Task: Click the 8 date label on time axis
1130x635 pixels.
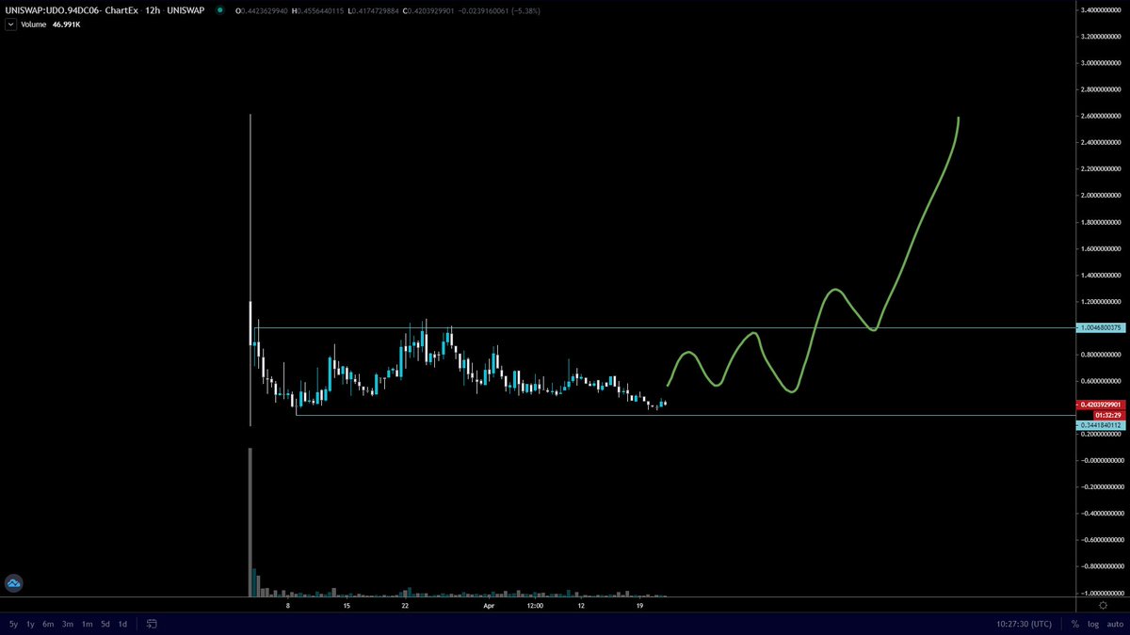Action: tap(289, 606)
